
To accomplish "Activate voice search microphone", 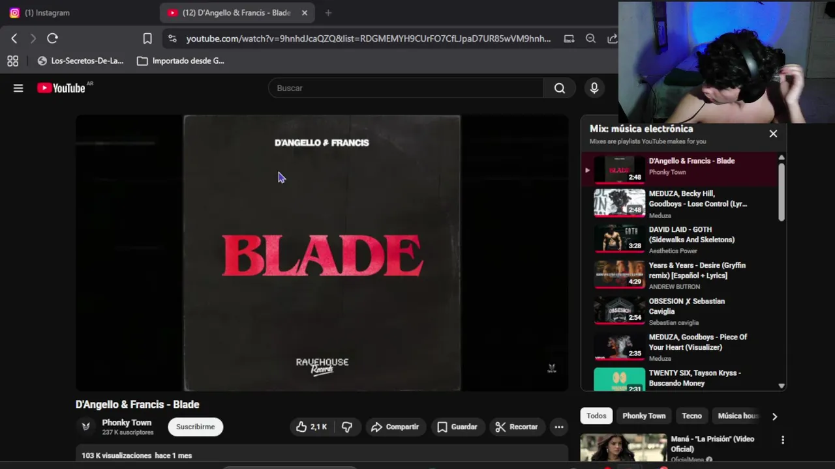I will tap(594, 88).
